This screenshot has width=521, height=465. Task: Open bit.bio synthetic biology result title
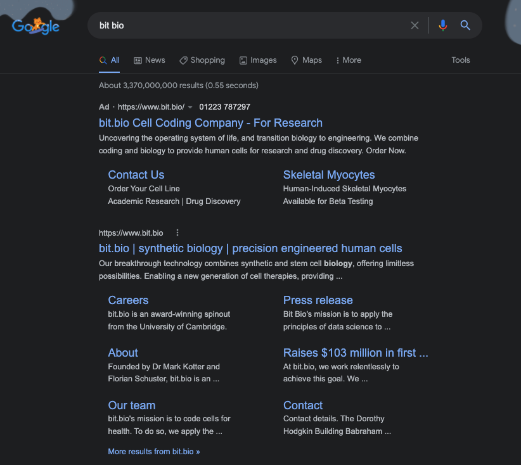point(250,248)
